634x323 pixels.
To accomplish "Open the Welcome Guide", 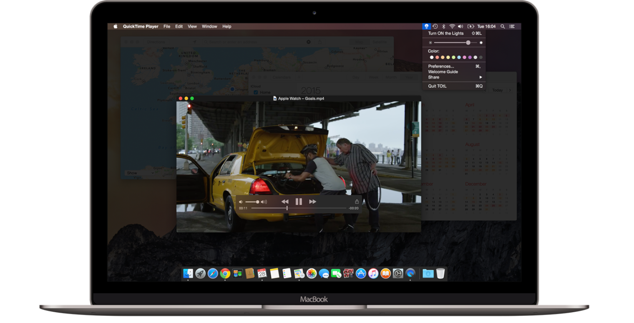I will pos(443,72).
